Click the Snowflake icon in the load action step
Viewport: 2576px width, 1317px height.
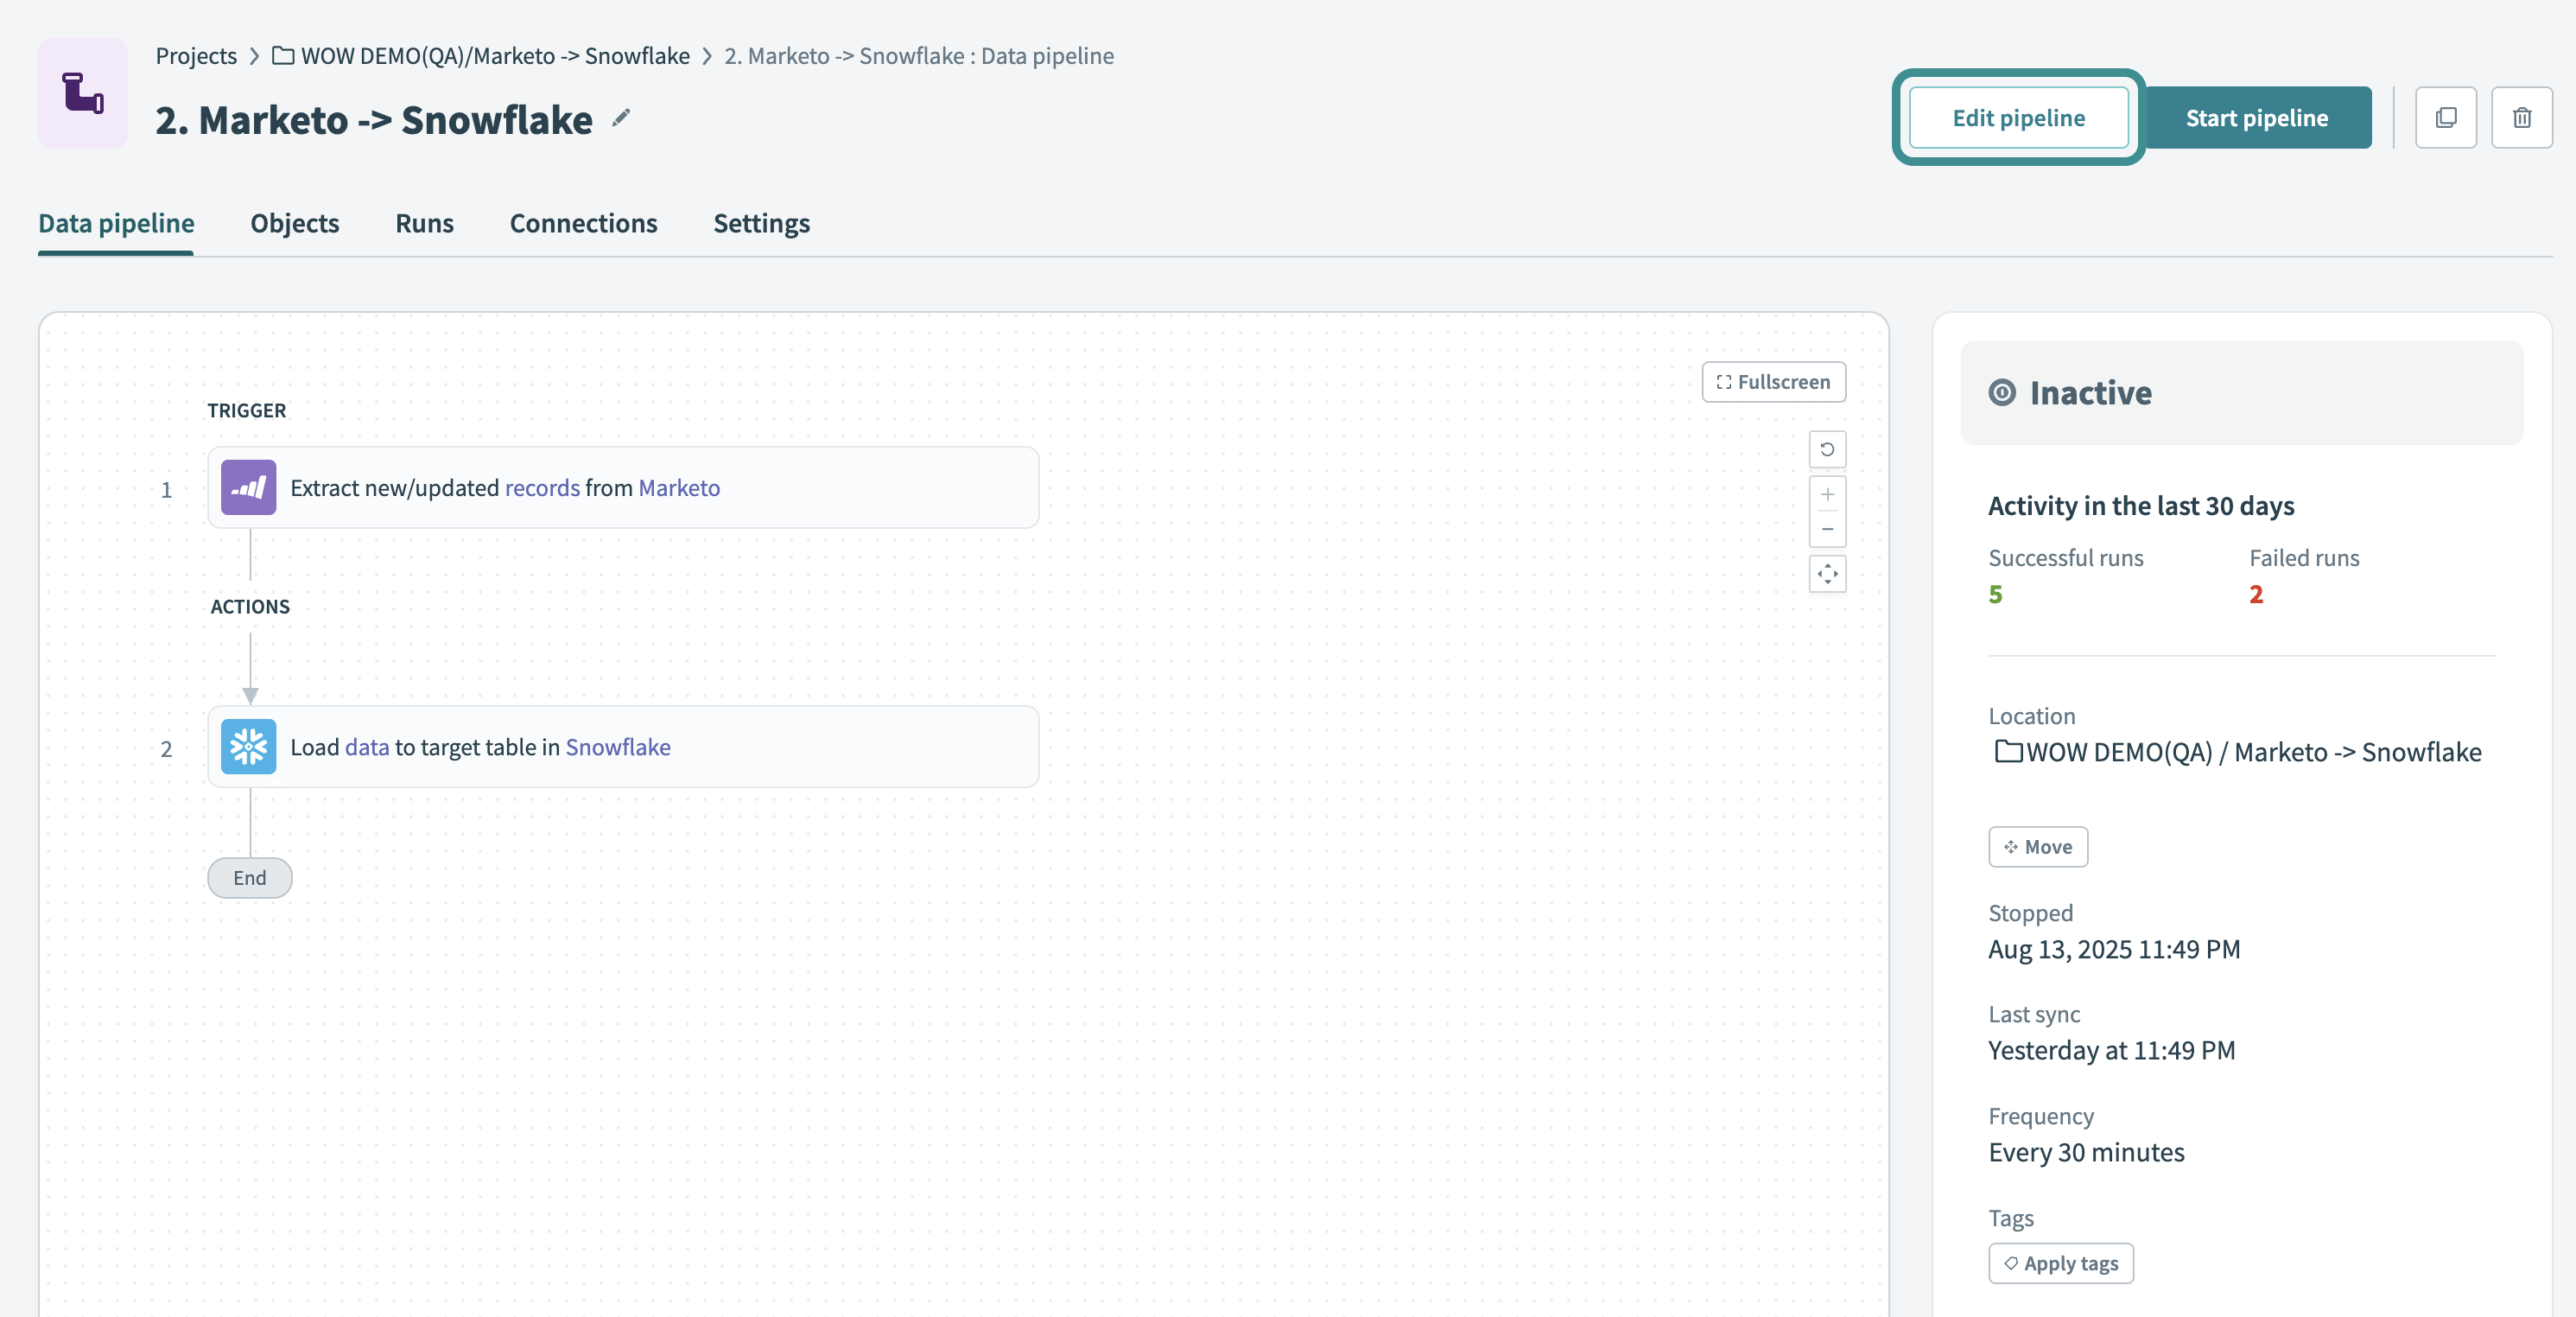(x=247, y=746)
